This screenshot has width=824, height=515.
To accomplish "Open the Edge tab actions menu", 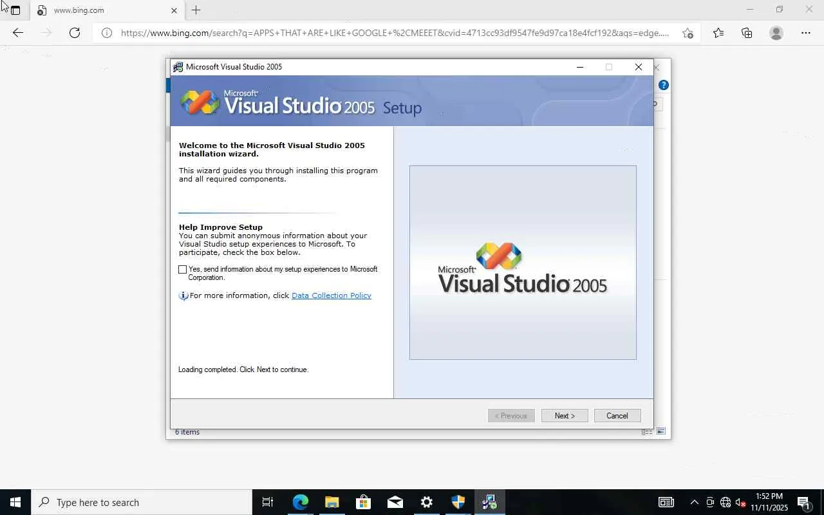I will [15, 10].
